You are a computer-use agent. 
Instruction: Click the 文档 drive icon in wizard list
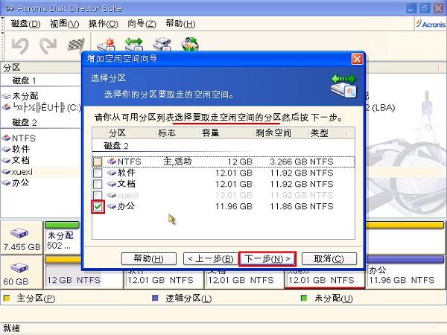[112, 184]
